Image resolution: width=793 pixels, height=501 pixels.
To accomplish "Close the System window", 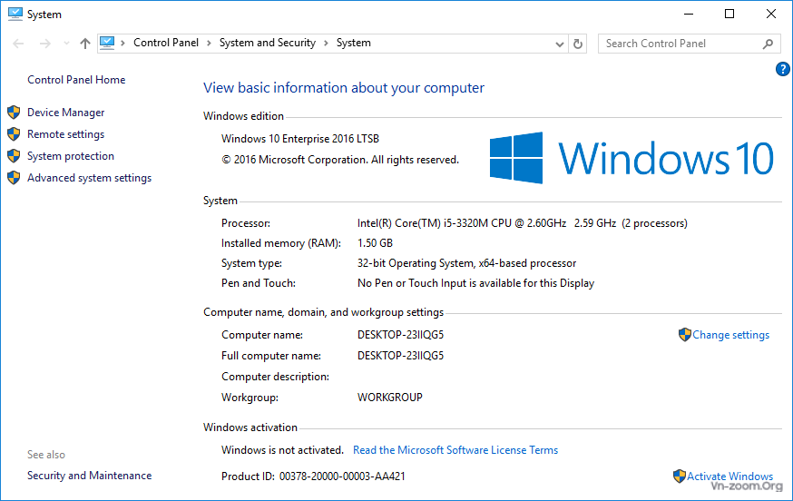I will 770,15.
